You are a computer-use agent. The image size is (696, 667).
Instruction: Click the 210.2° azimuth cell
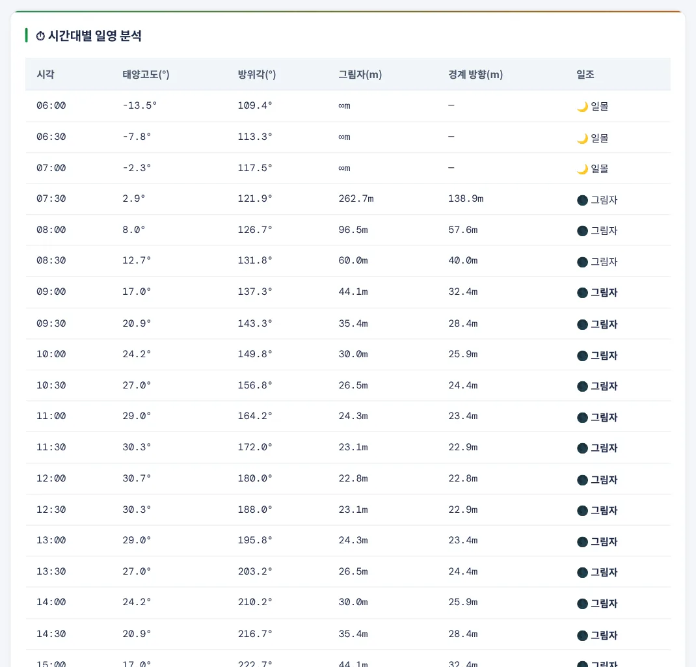click(x=255, y=602)
